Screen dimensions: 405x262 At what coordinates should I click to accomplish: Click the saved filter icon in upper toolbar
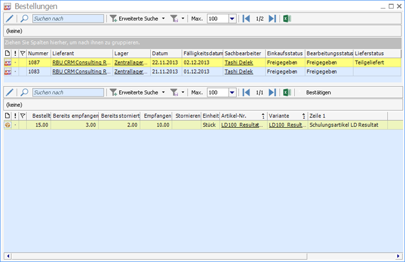(175, 18)
